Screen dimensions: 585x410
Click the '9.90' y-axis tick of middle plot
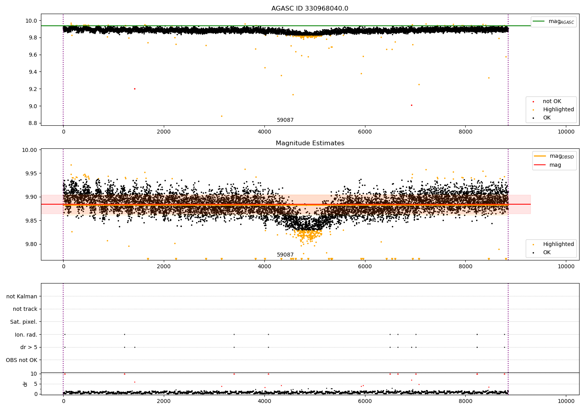click(31, 197)
